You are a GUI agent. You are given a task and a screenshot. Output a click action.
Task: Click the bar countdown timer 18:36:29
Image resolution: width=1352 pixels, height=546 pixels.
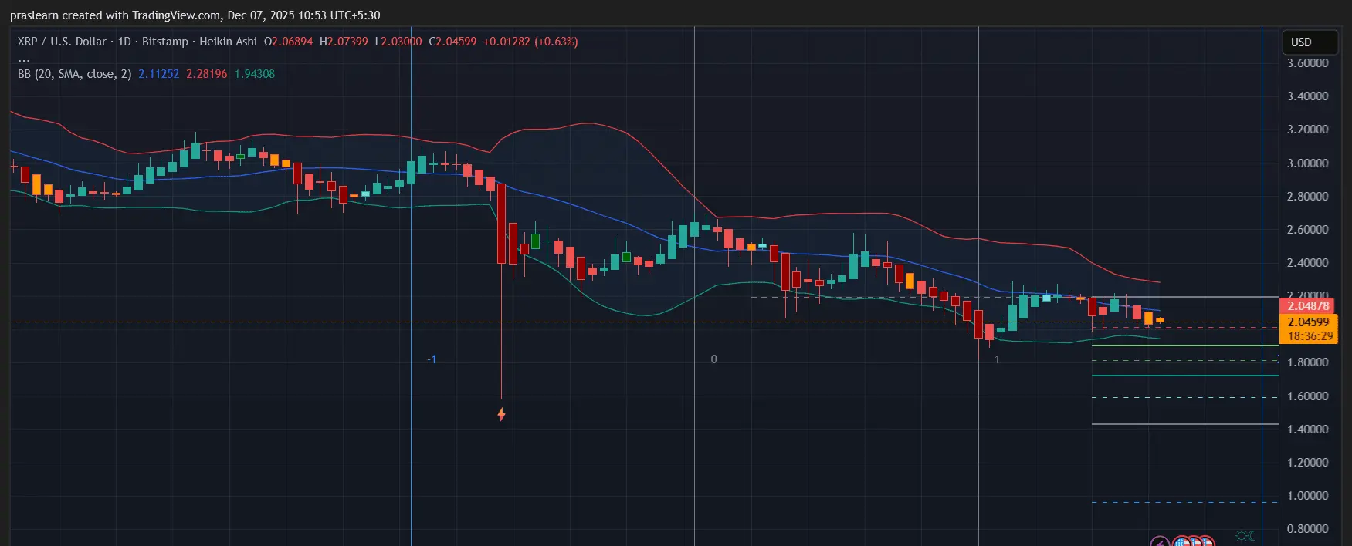coord(1310,336)
